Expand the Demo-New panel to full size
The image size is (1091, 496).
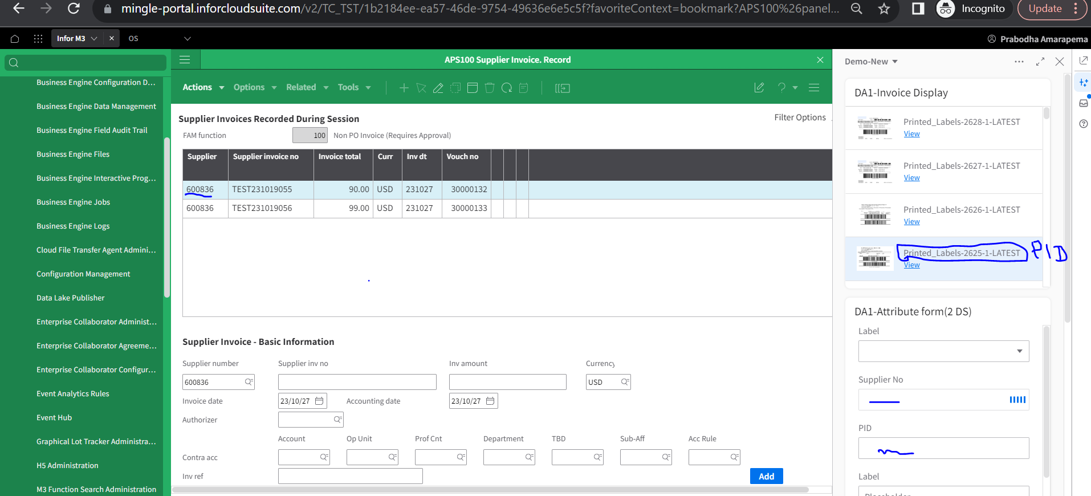coord(1040,62)
